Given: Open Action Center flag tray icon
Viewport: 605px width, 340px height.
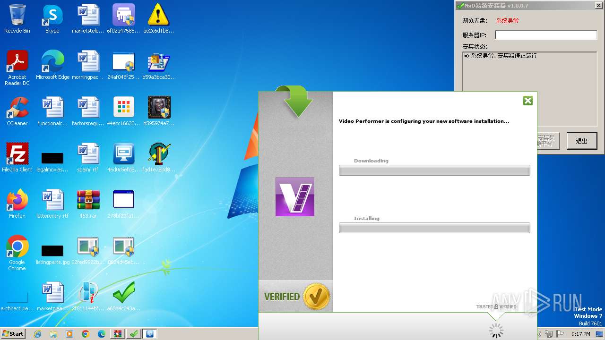Looking at the screenshot, I should click(x=561, y=334).
